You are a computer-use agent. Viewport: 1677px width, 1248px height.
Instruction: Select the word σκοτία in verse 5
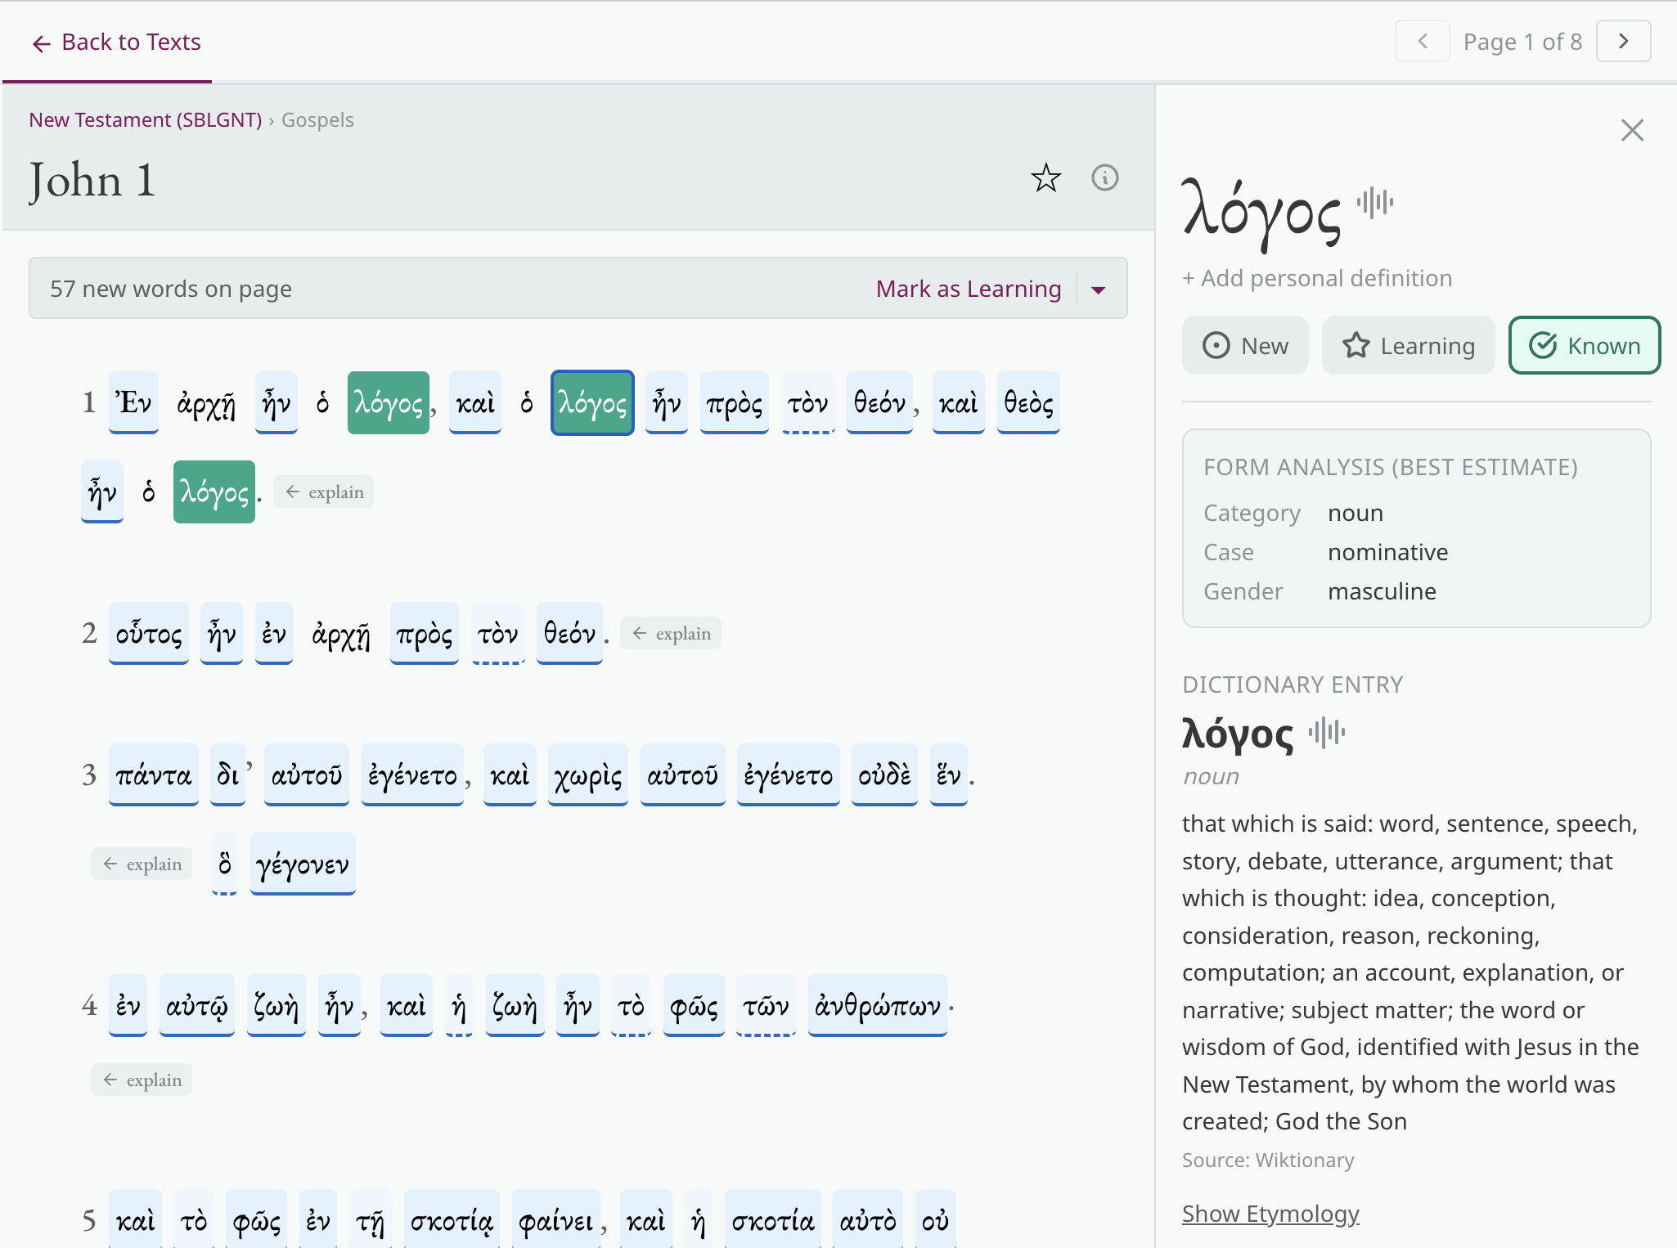[772, 1219]
